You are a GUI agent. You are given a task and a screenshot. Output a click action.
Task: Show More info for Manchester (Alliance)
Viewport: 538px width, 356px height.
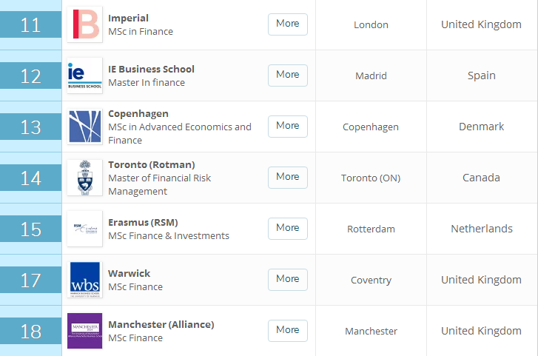tap(287, 330)
